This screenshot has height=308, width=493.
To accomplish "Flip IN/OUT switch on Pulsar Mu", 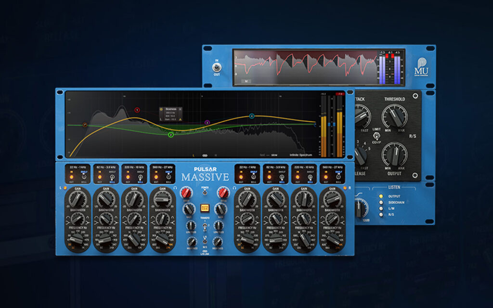I will pos(217,67).
